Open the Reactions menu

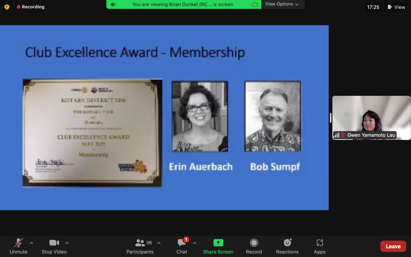pos(287,246)
